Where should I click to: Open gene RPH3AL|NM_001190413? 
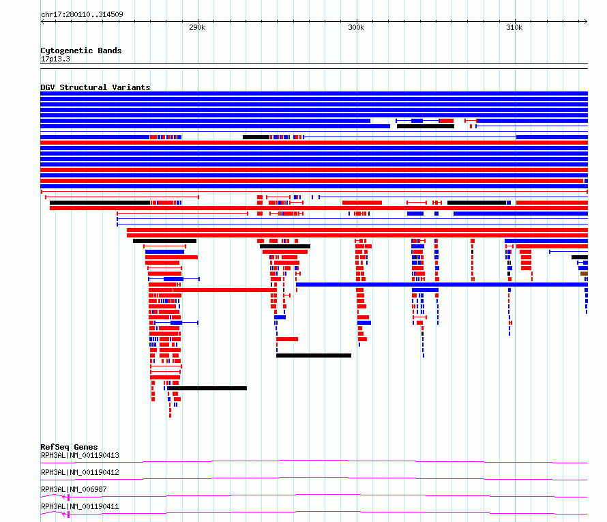click(80, 455)
